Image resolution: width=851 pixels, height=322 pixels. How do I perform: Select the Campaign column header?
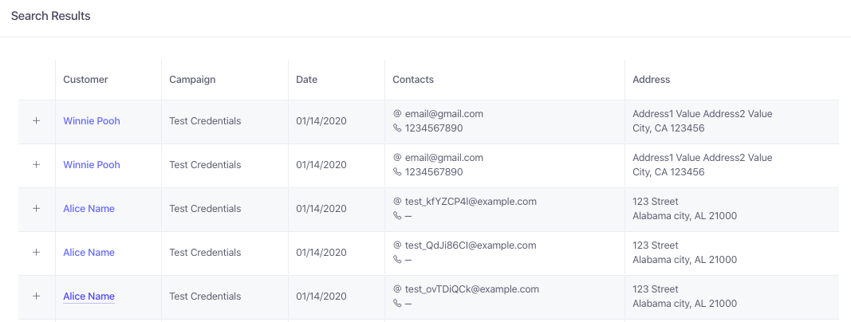tap(192, 80)
